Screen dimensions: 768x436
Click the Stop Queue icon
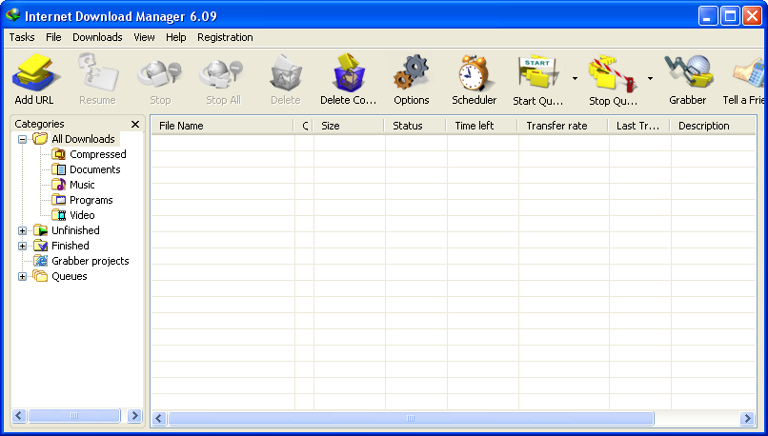coord(613,74)
